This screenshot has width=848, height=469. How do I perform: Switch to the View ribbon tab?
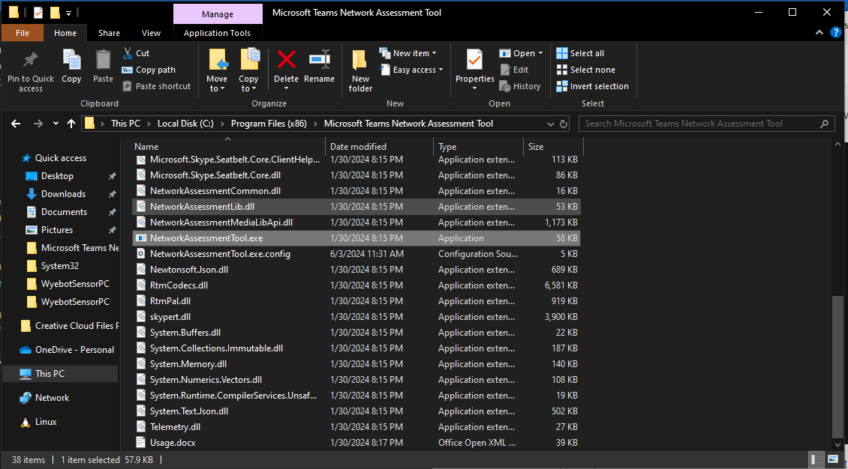click(x=151, y=33)
